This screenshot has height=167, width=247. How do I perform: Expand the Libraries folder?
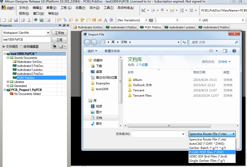(x=8, y=82)
